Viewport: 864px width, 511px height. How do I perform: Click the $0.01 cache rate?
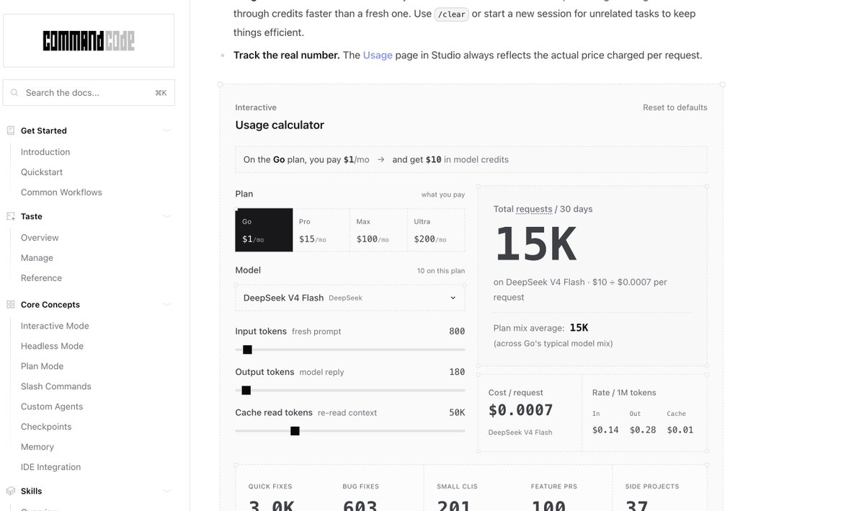point(680,430)
